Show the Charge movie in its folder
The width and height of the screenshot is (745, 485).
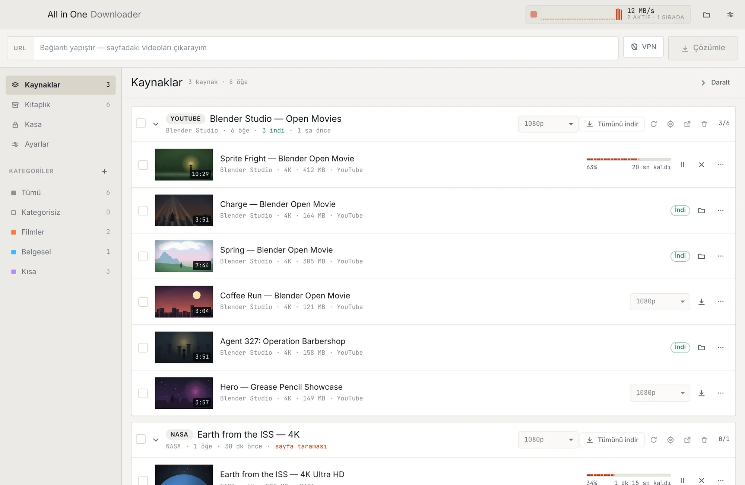(x=701, y=210)
